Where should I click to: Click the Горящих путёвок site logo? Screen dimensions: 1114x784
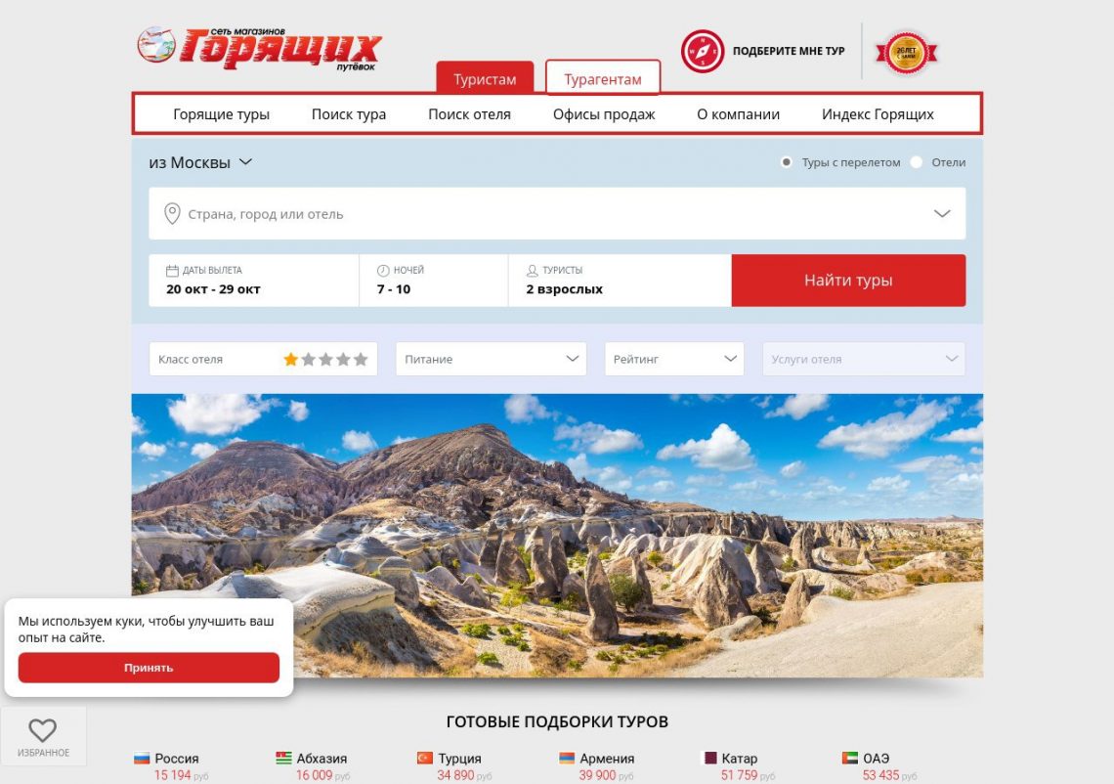click(259, 49)
